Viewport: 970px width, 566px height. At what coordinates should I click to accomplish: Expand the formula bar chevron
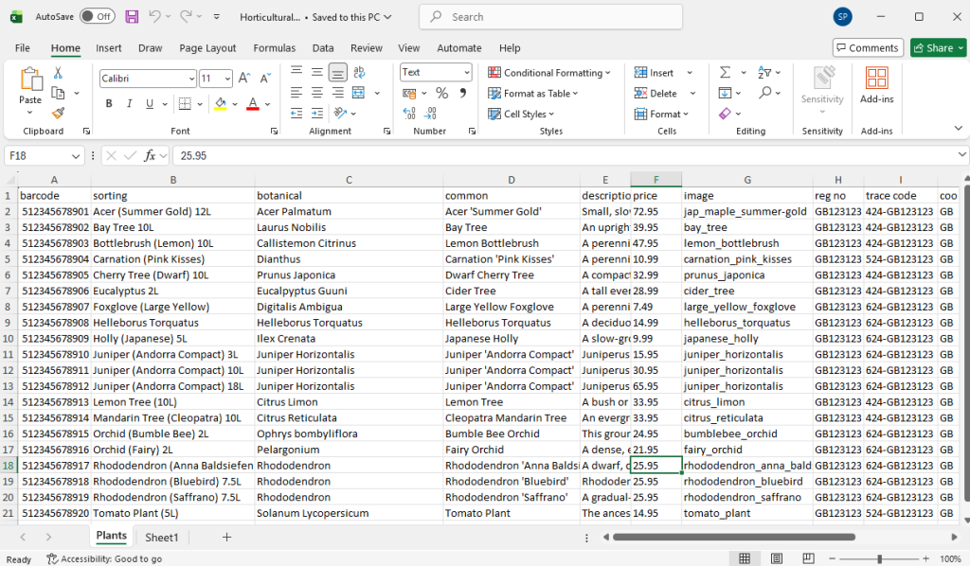click(x=961, y=154)
